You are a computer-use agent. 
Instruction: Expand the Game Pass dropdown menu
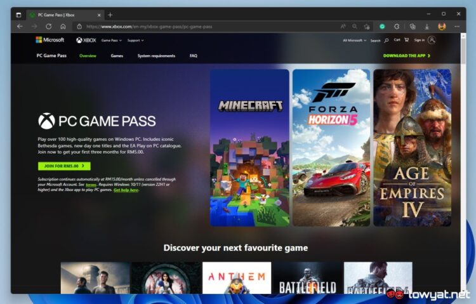point(112,41)
